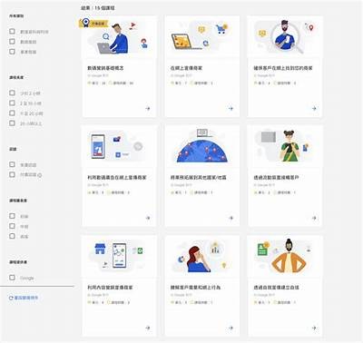
Task: Select the 高級 difficulty checkbox
Action: (x=12, y=236)
